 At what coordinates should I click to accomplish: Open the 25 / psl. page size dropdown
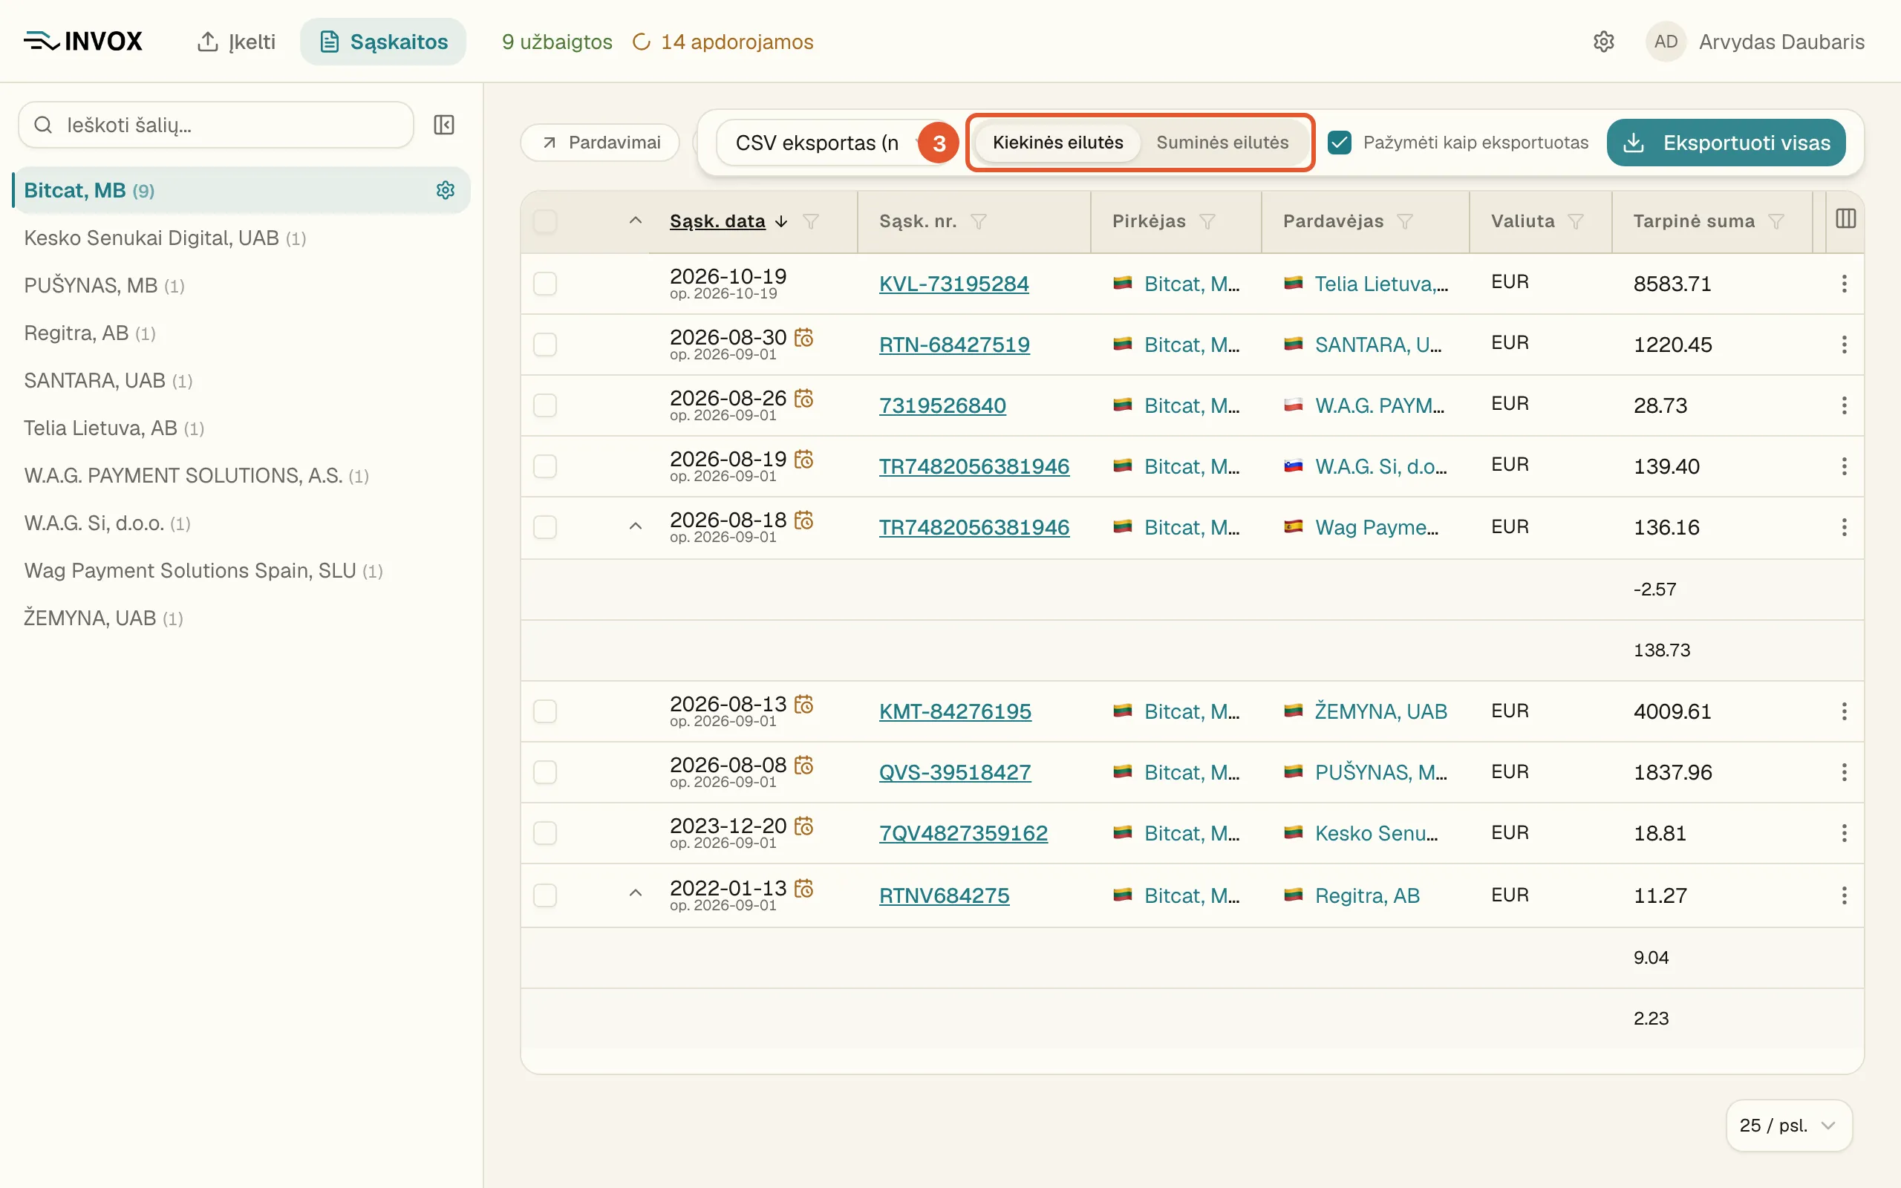pyautogui.click(x=1789, y=1125)
